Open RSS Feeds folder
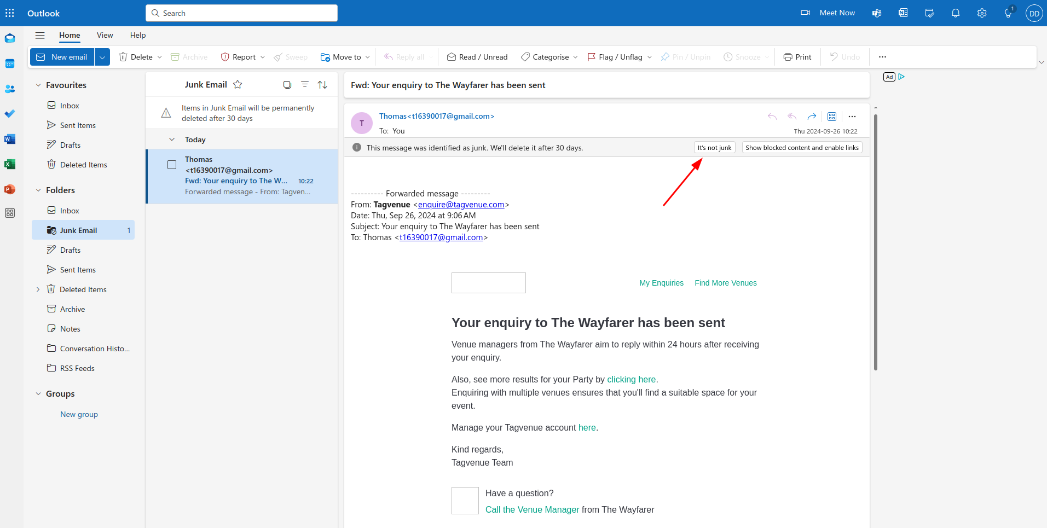 (x=83, y=368)
